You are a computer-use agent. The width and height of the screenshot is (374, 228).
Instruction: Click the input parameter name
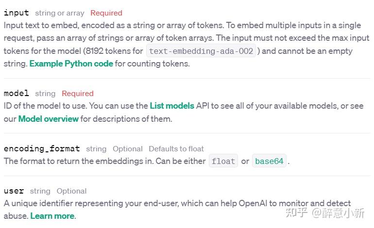click(16, 13)
